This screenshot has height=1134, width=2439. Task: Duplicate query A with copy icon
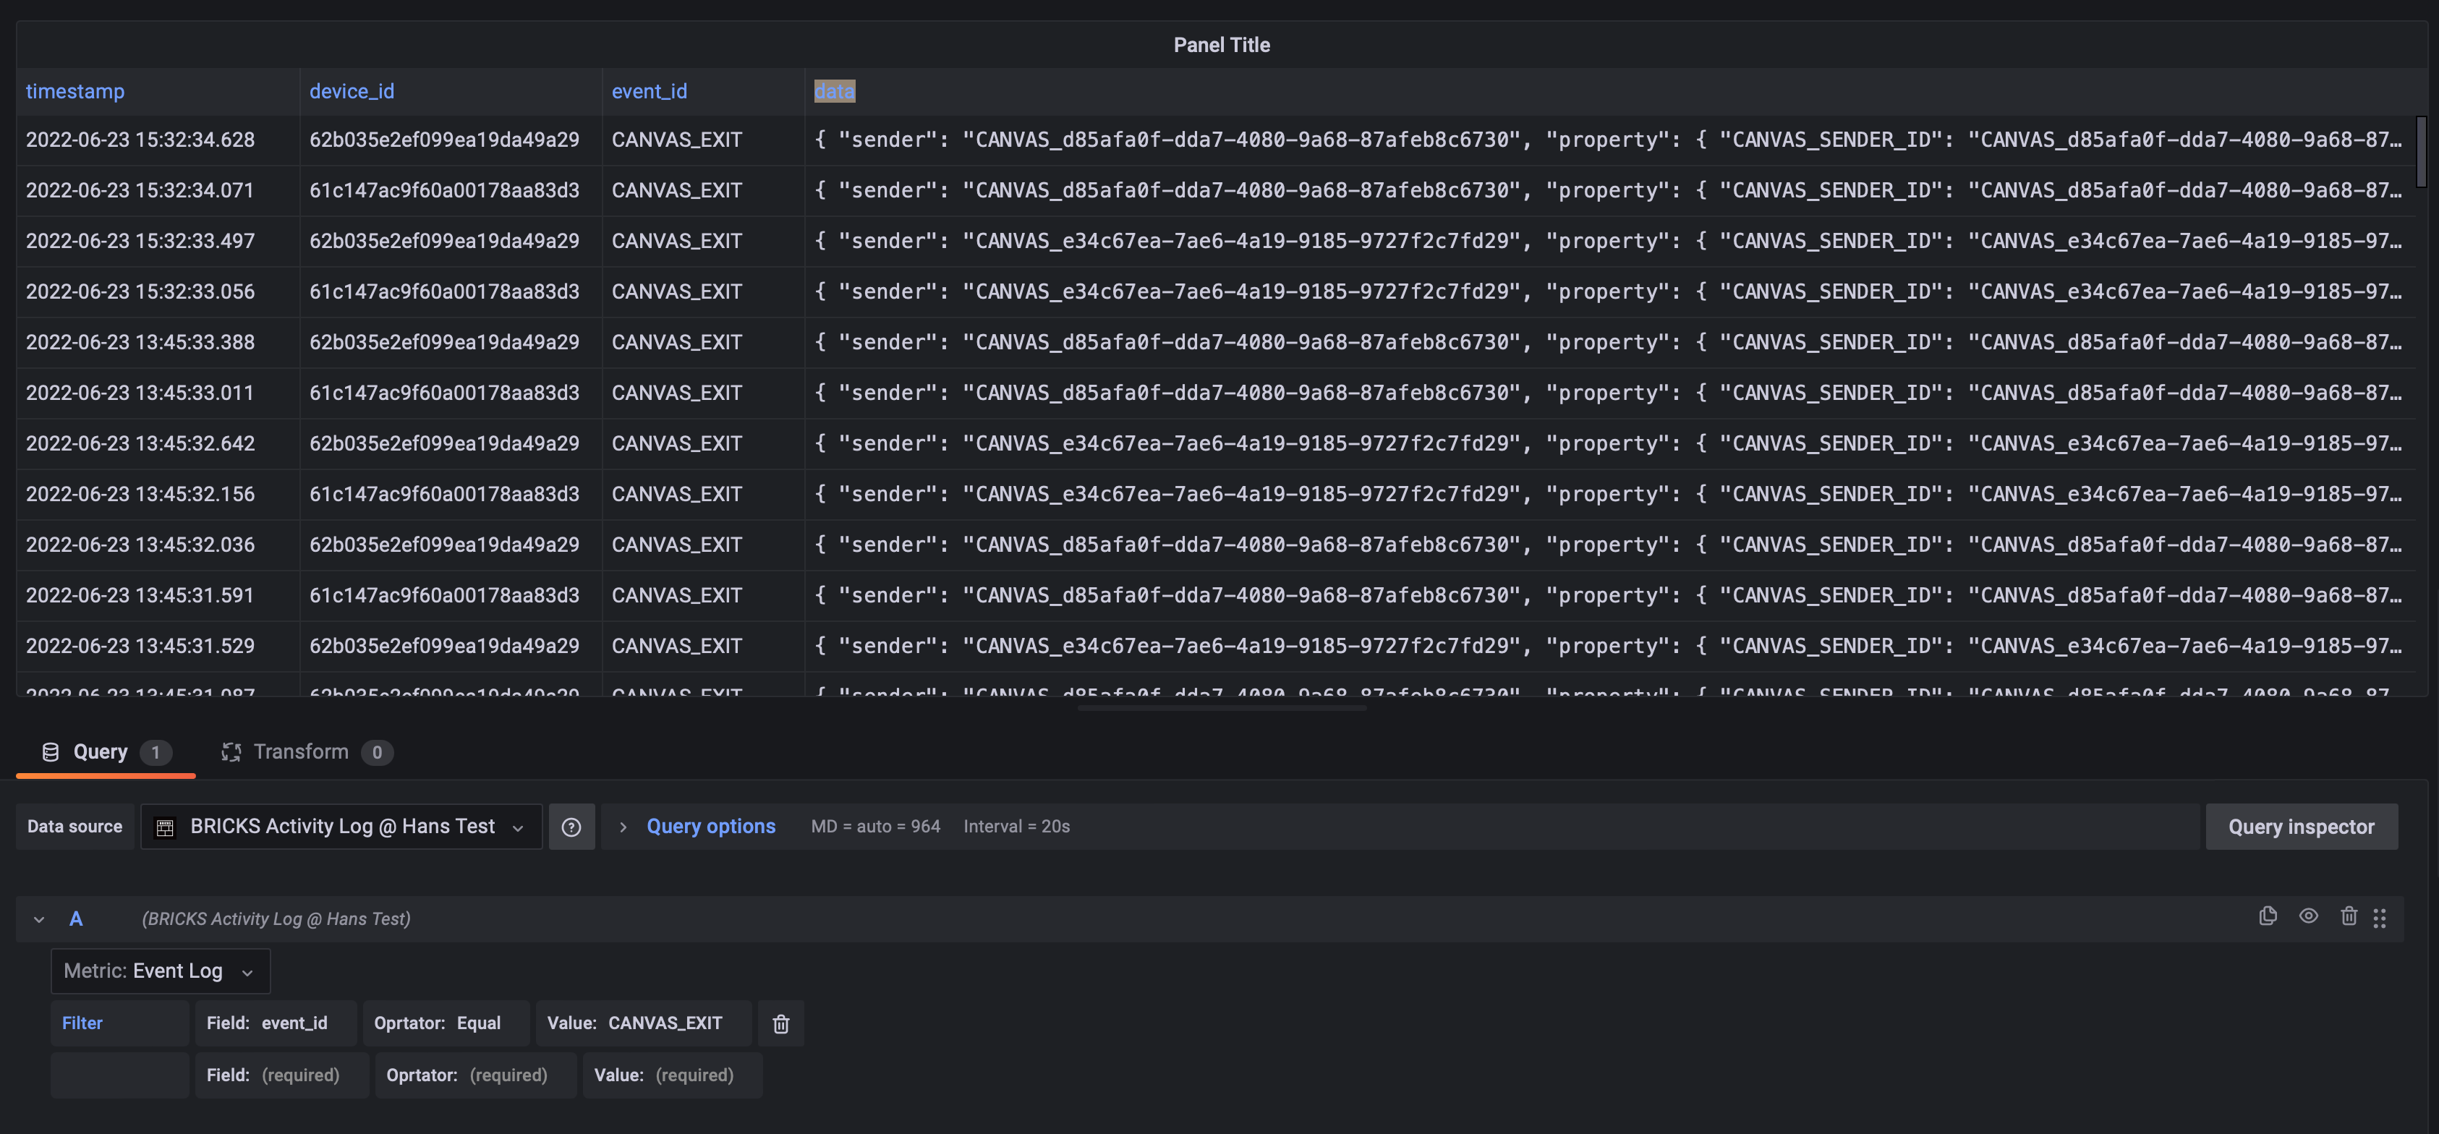[x=2267, y=916]
